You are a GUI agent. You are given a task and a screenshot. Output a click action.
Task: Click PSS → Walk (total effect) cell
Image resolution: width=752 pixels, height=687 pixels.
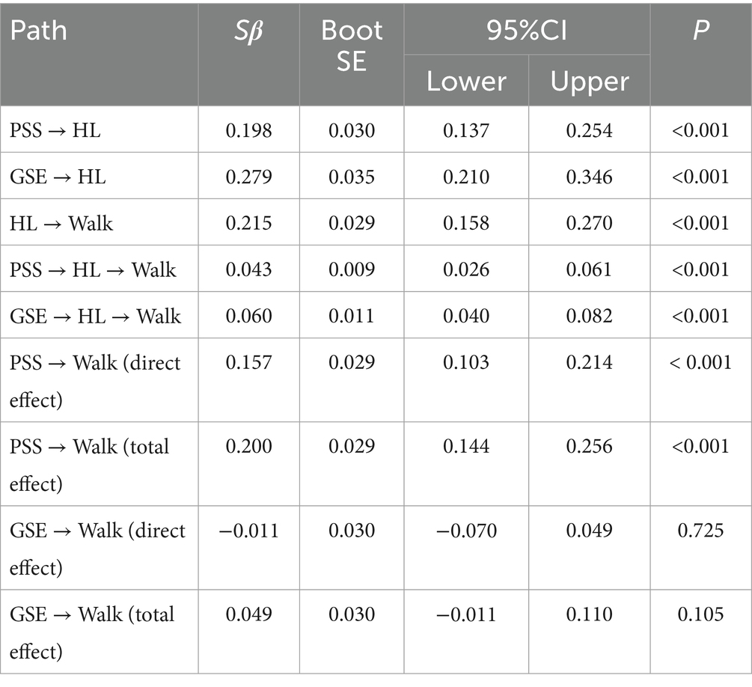(90, 465)
